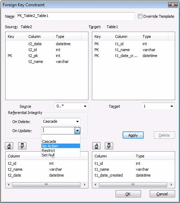Click the Type header in upper Source list

click(68, 36)
